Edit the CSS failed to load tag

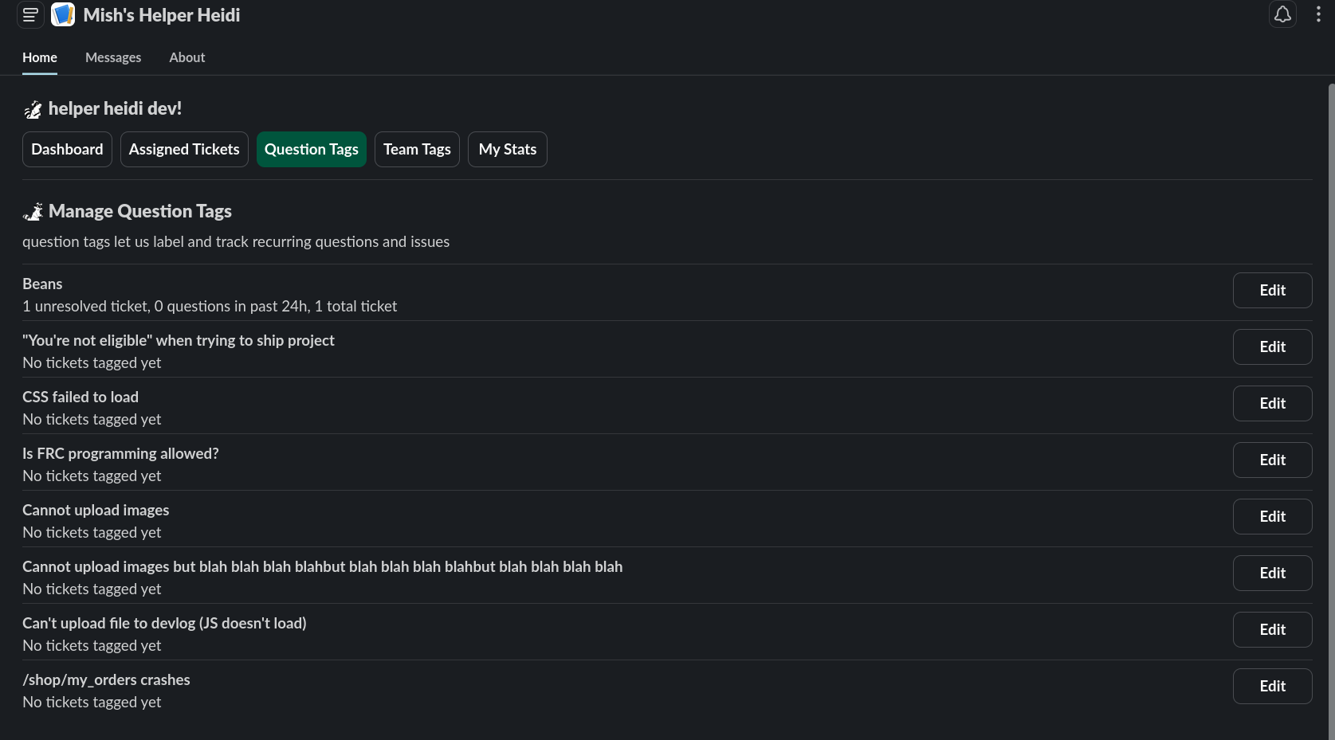click(1272, 404)
